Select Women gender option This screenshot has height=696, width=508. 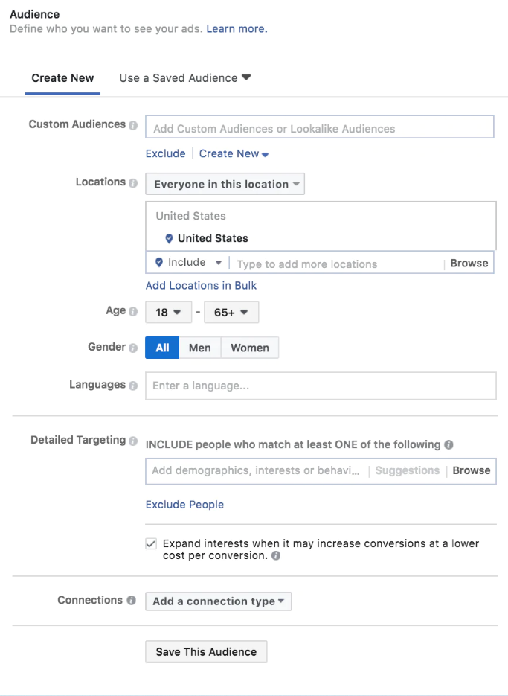250,348
